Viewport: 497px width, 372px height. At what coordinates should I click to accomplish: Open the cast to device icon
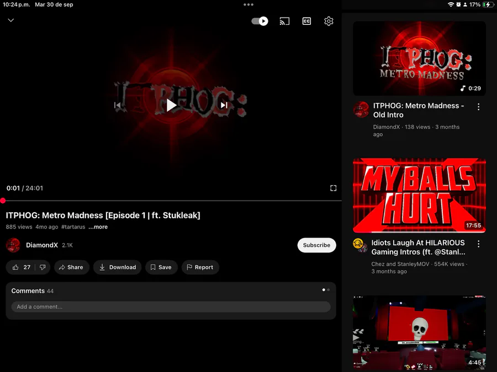click(284, 21)
